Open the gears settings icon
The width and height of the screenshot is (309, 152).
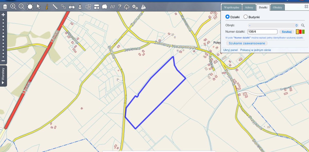point(135,7)
